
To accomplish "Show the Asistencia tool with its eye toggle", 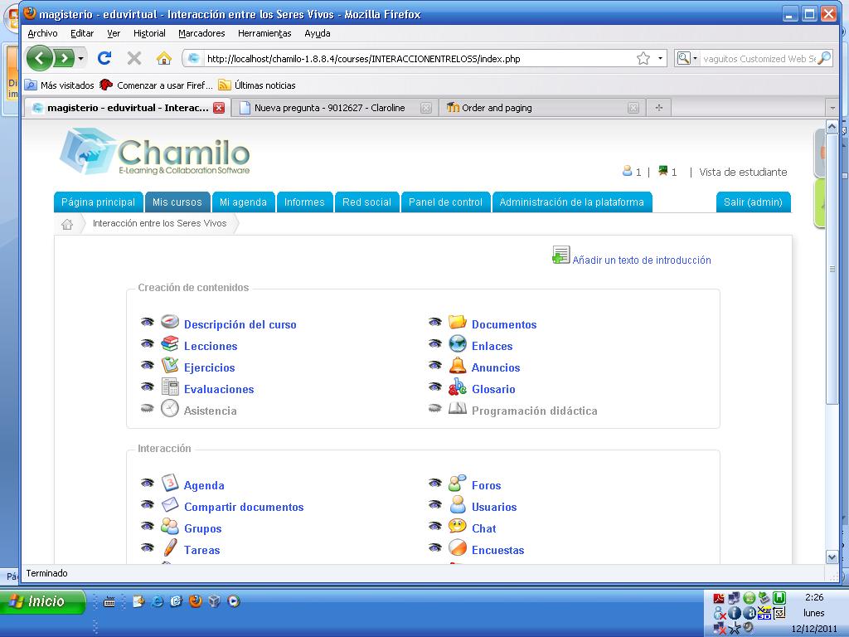I will pos(148,408).
